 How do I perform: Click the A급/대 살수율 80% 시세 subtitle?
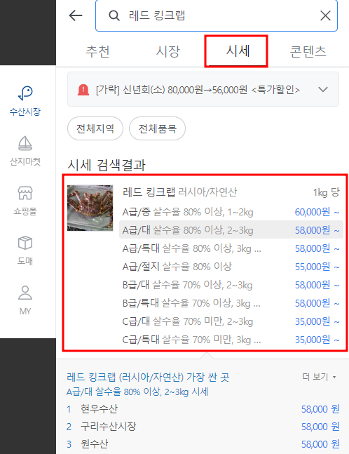[x=137, y=392]
